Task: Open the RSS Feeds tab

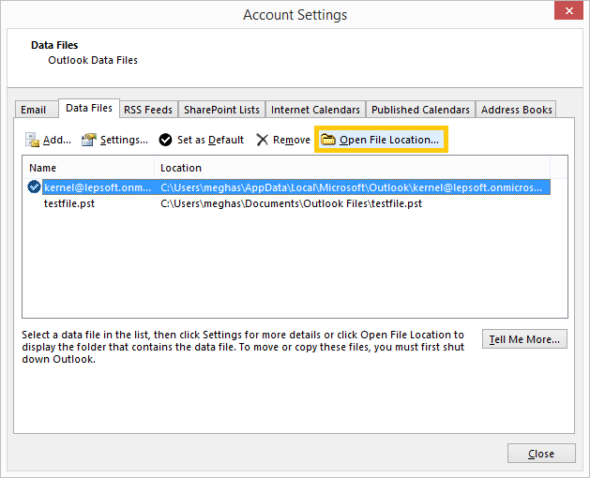Action: pyautogui.click(x=148, y=110)
